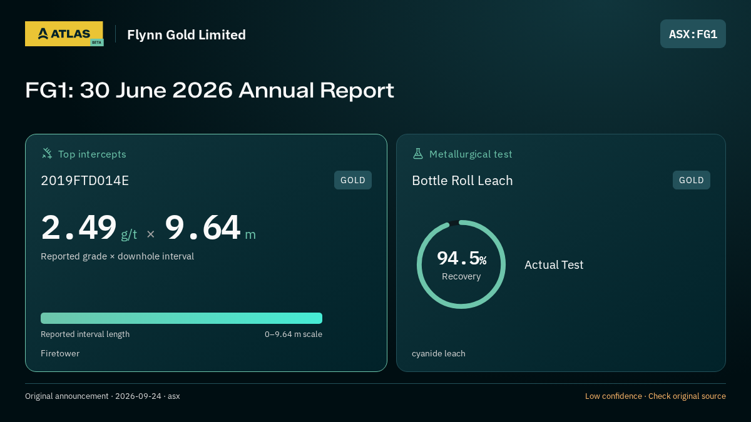Click the Atlas logo badge

pyautogui.click(x=64, y=34)
